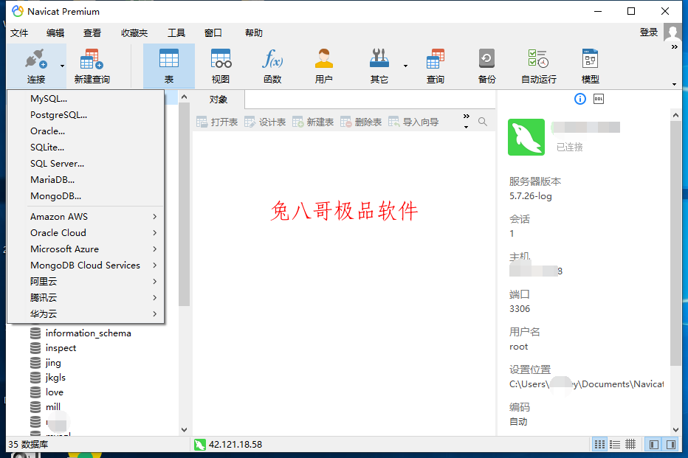Open the Function (函数) toolbar icon
The image size is (688, 458).
(x=272, y=66)
